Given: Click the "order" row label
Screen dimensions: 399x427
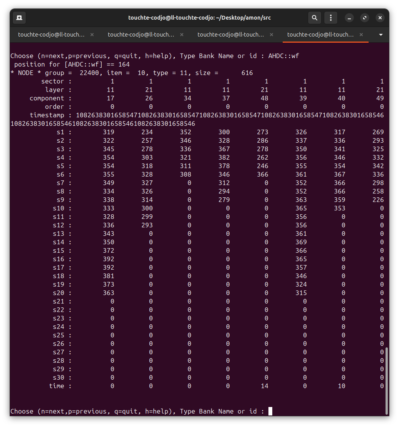Looking at the screenshot, I should point(55,107).
